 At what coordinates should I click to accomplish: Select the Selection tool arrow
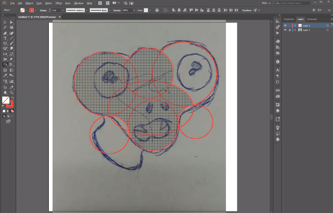click(x=5, y=22)
